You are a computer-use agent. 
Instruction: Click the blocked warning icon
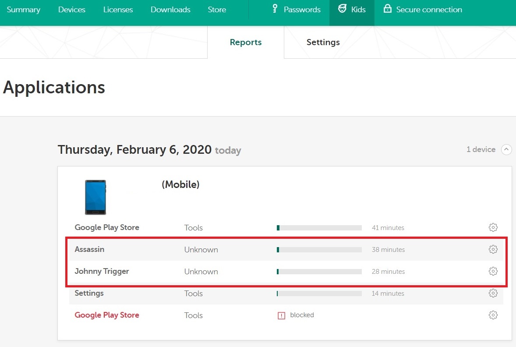[281, 315]
